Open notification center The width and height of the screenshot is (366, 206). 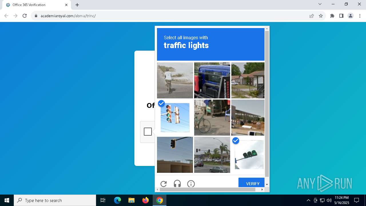pos(357,200)
